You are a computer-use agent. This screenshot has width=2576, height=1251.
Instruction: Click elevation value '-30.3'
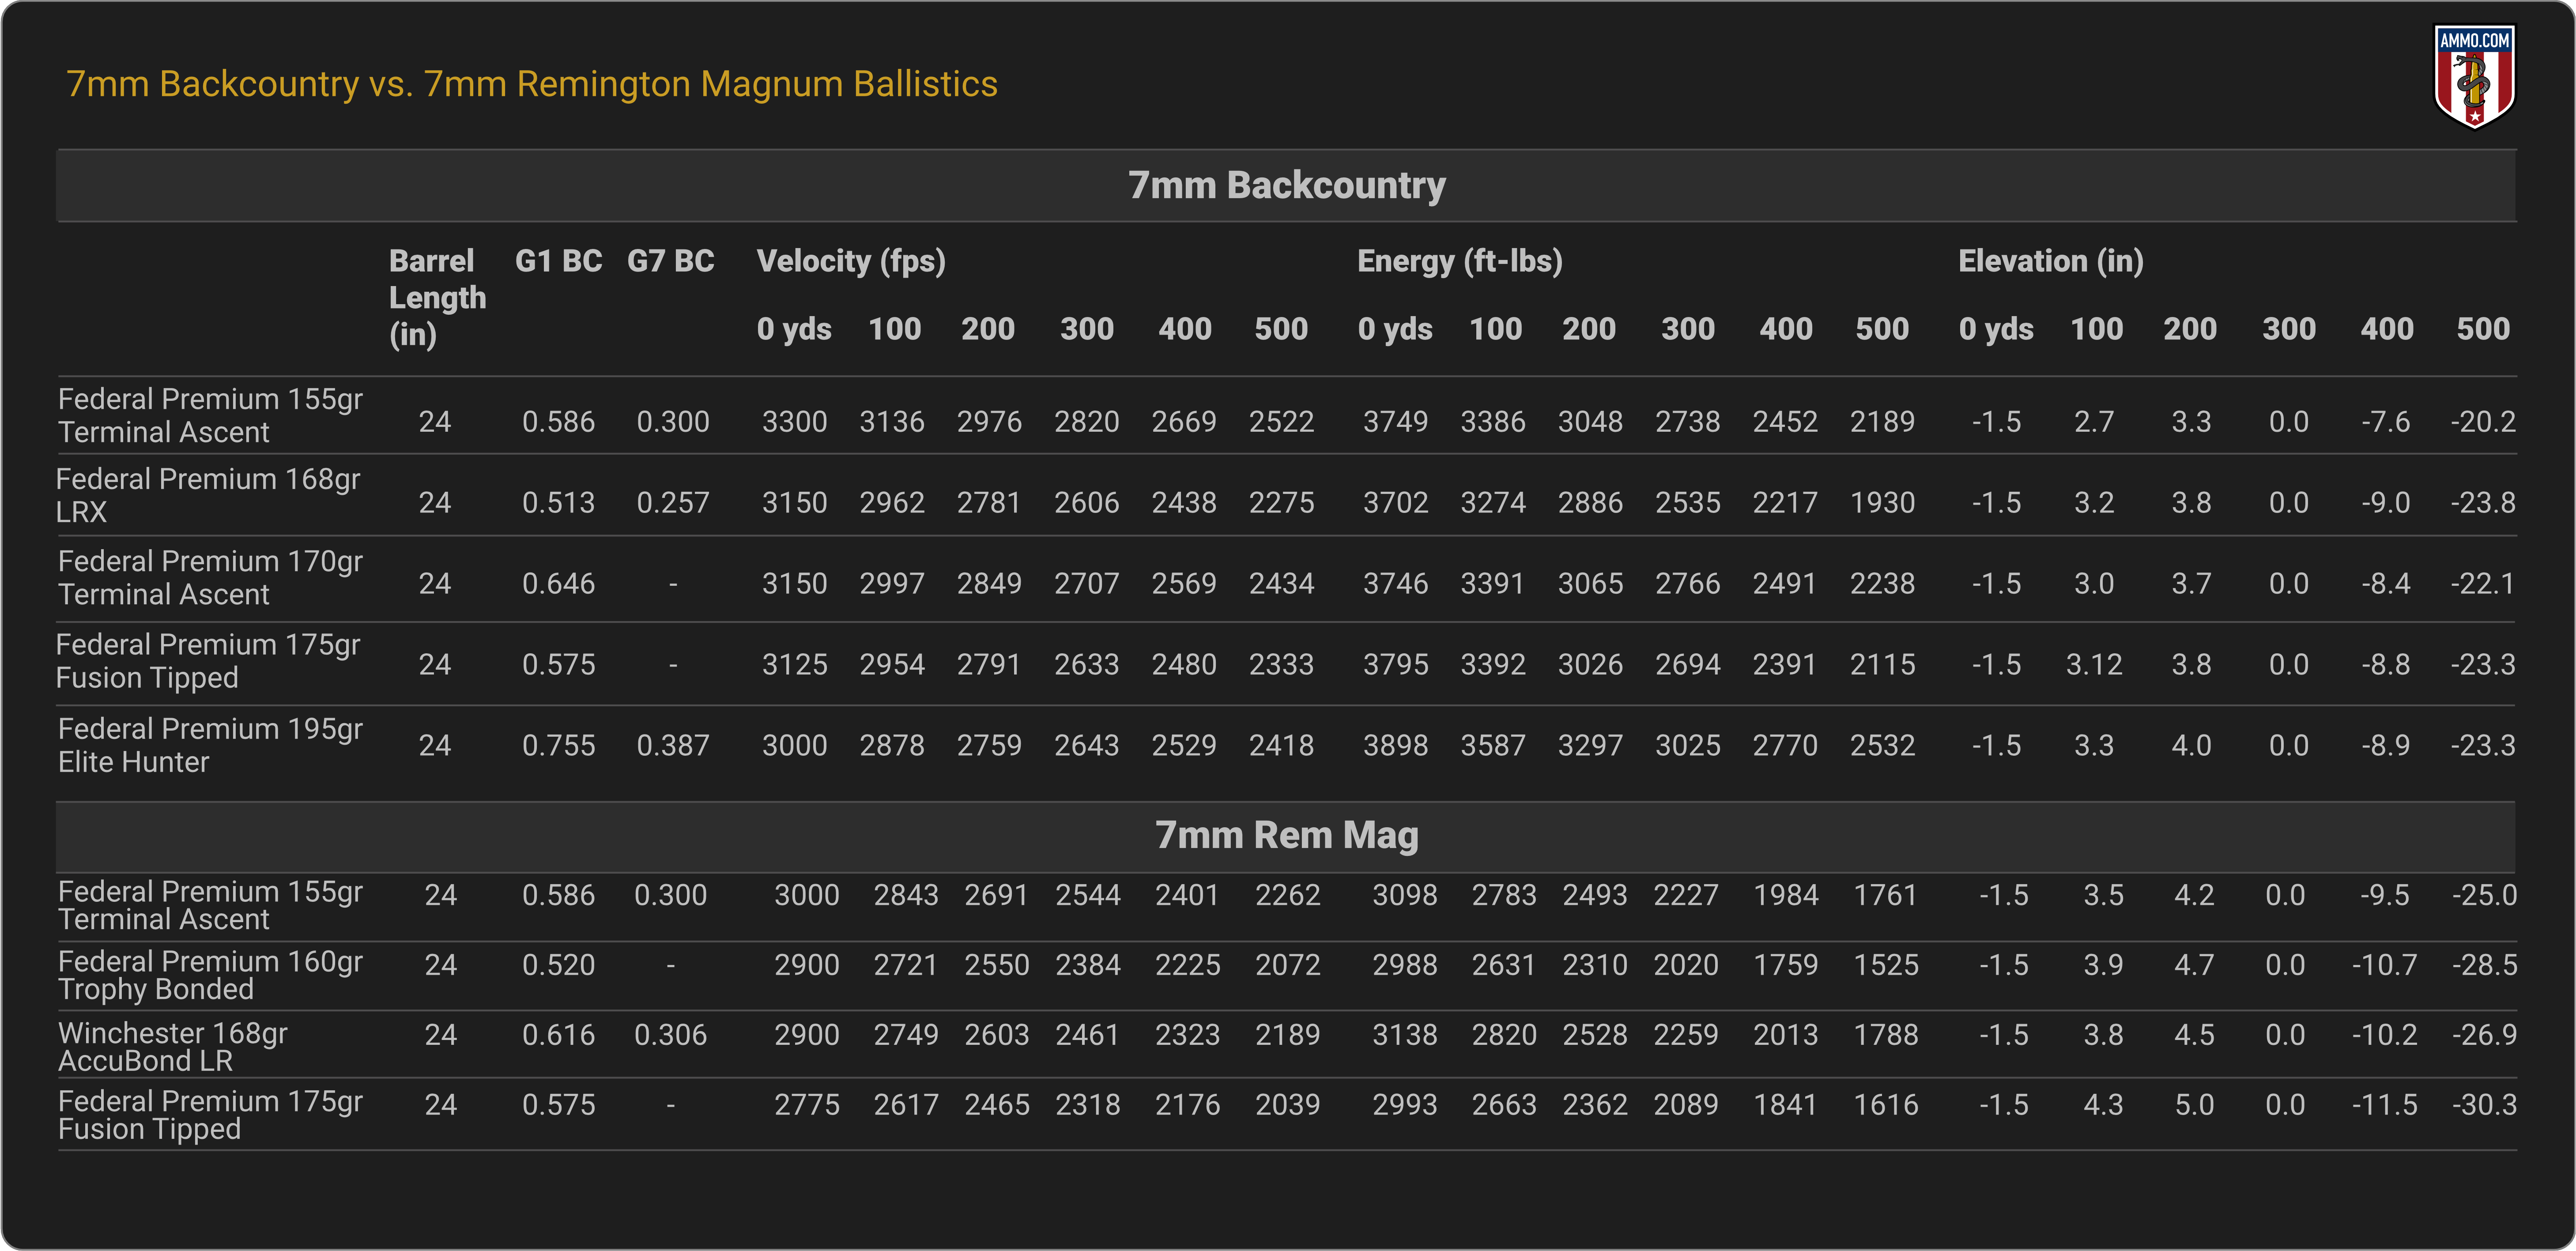pos(2484,1105)
